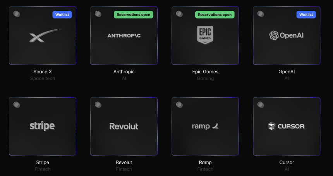Toggle the circle on the Space X card

coord(17,14)
